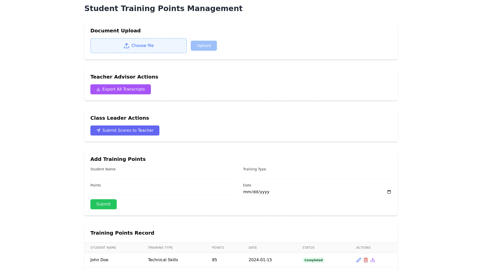482x271 pixels.
Task: Click into the Points input field
Action: coord(164,192)
